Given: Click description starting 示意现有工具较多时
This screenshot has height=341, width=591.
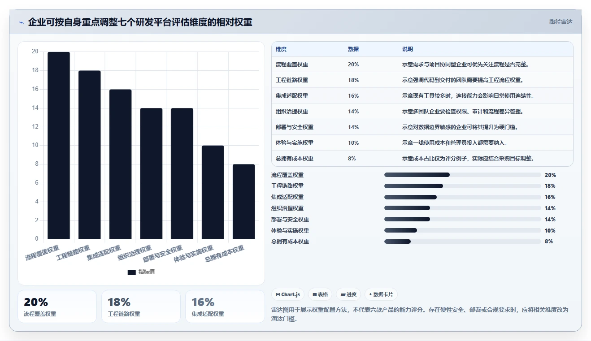Looking at the screenshot, I should pyautogui.click(x=469, y=95).
